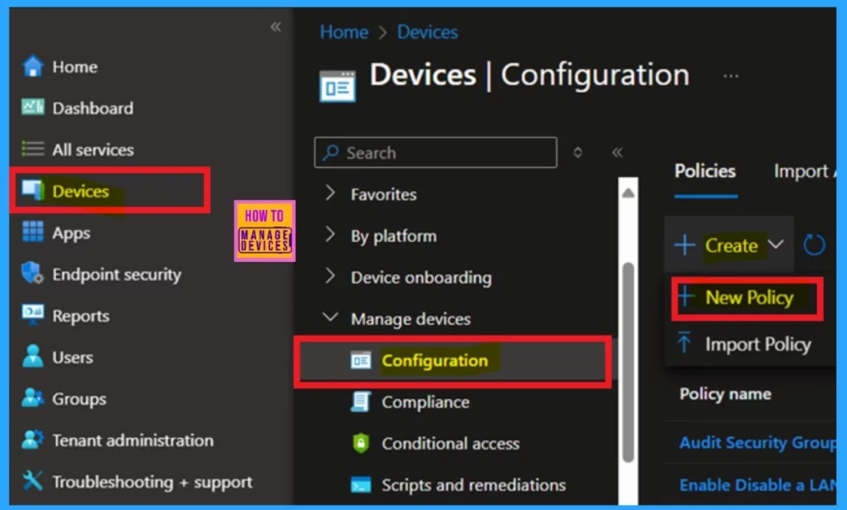Screen dimensions: 847x510
Task: Follow the Home breadcrumb link
Action: coord(344,32)
